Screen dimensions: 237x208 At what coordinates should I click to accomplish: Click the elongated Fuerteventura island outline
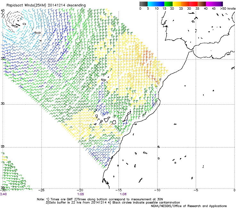click(x=126, y=118)
